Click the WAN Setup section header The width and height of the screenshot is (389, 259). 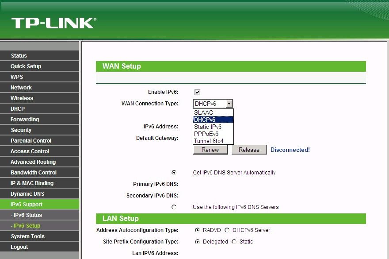(231, 66)
